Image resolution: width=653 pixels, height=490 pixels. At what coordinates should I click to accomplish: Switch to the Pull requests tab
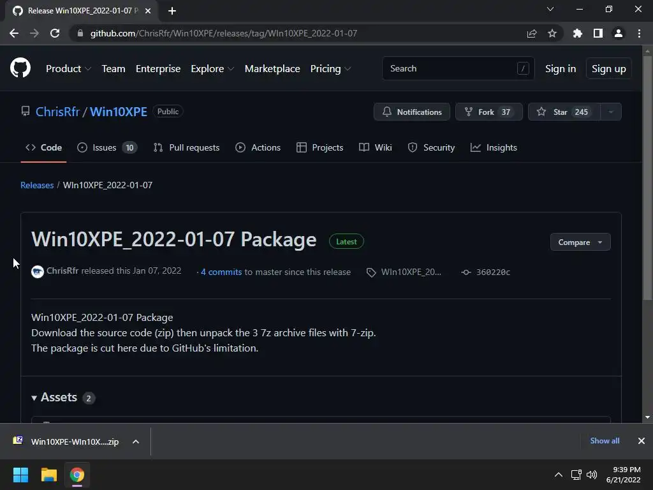pos(186,147)
